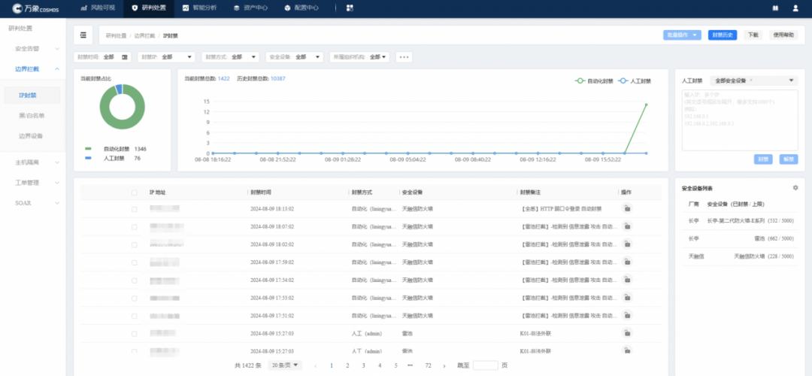This screenshot has height=376, width=812.
Task: Check the checkbox for the 18:02:02 row
Action: click(135, 244)
